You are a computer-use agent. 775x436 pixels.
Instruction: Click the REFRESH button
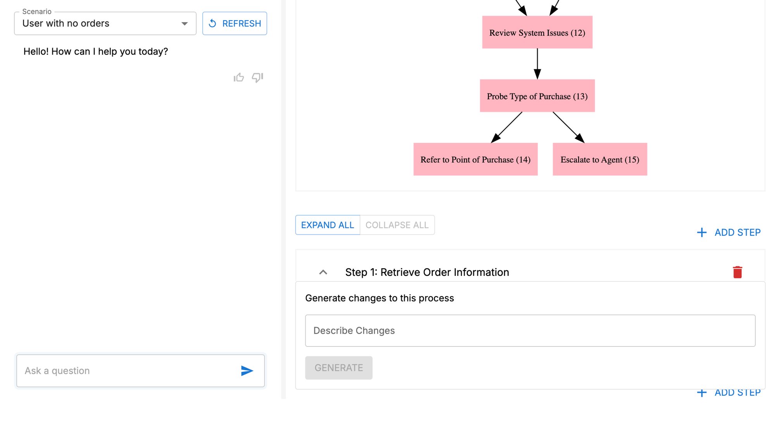235,23
